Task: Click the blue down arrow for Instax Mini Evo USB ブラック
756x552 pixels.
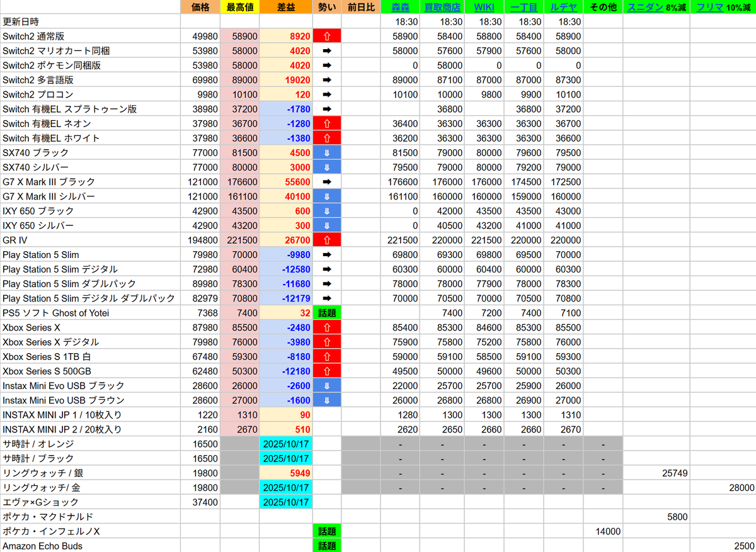Action: (x=326, y=386)
